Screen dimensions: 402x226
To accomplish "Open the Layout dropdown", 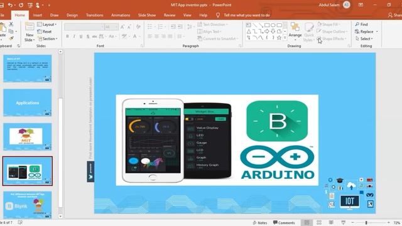I will click(x=47, y=24).
